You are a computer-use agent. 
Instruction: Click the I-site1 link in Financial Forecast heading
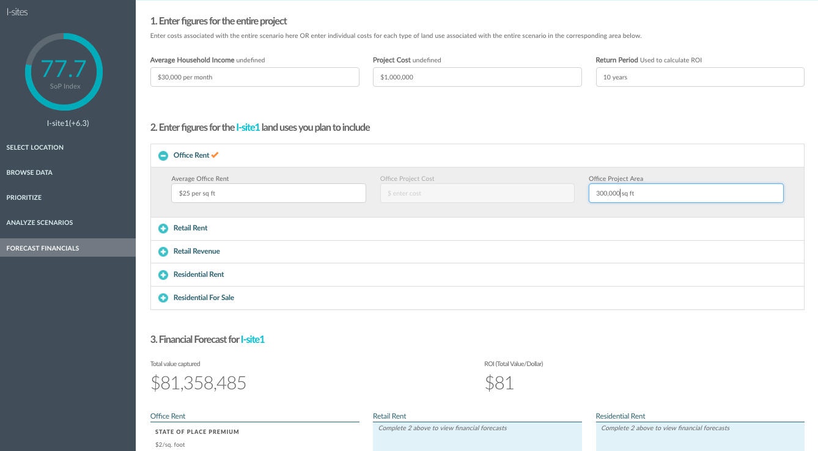click(252, 339)
